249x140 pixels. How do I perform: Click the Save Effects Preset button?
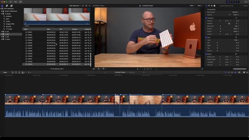coord(240,69)
